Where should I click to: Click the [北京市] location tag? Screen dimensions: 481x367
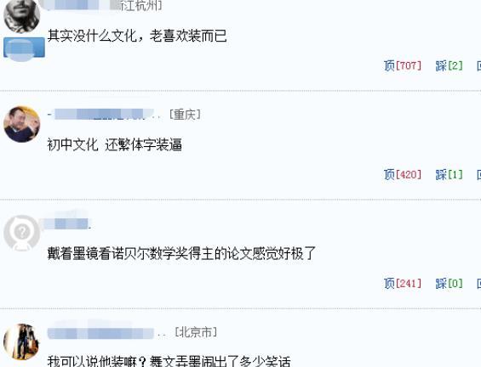196,332
